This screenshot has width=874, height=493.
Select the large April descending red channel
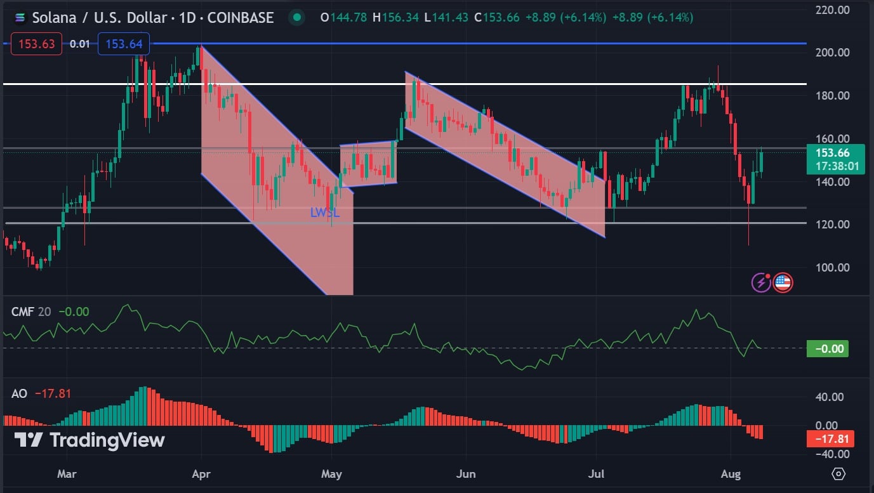pos(277,171)
